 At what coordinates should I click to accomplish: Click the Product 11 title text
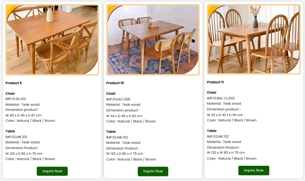(215, 82)
